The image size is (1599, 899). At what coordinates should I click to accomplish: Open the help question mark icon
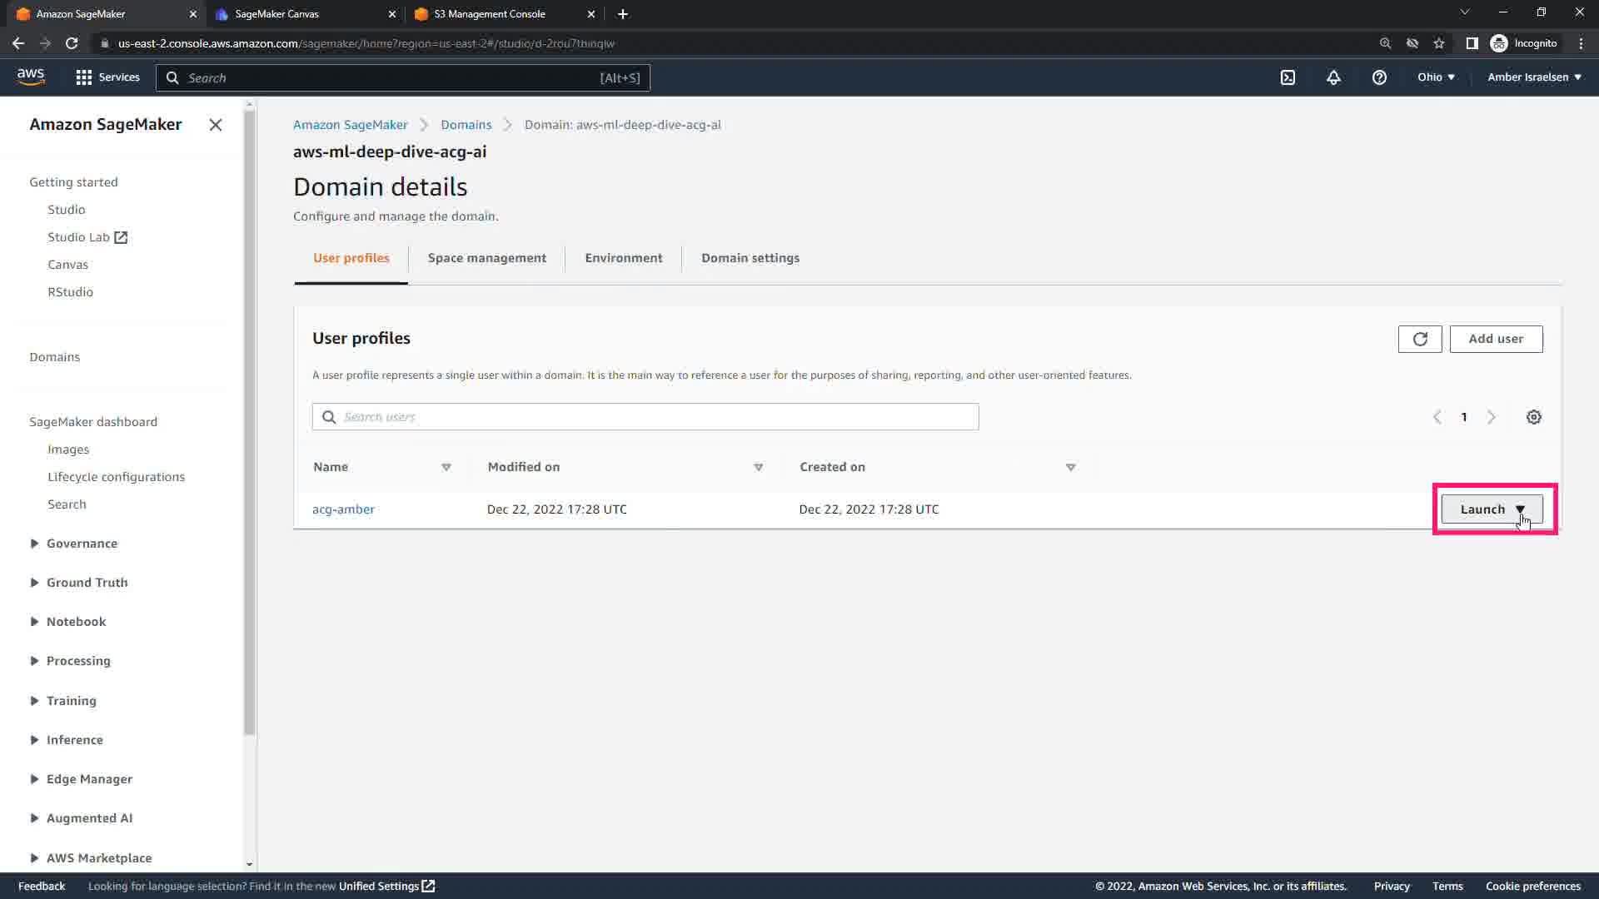(x=1379, y=77)
